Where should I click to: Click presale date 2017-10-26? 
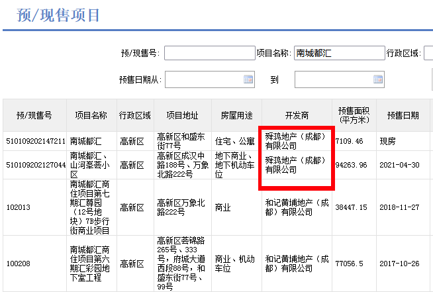pyautogui.click(x=399, y=264)
